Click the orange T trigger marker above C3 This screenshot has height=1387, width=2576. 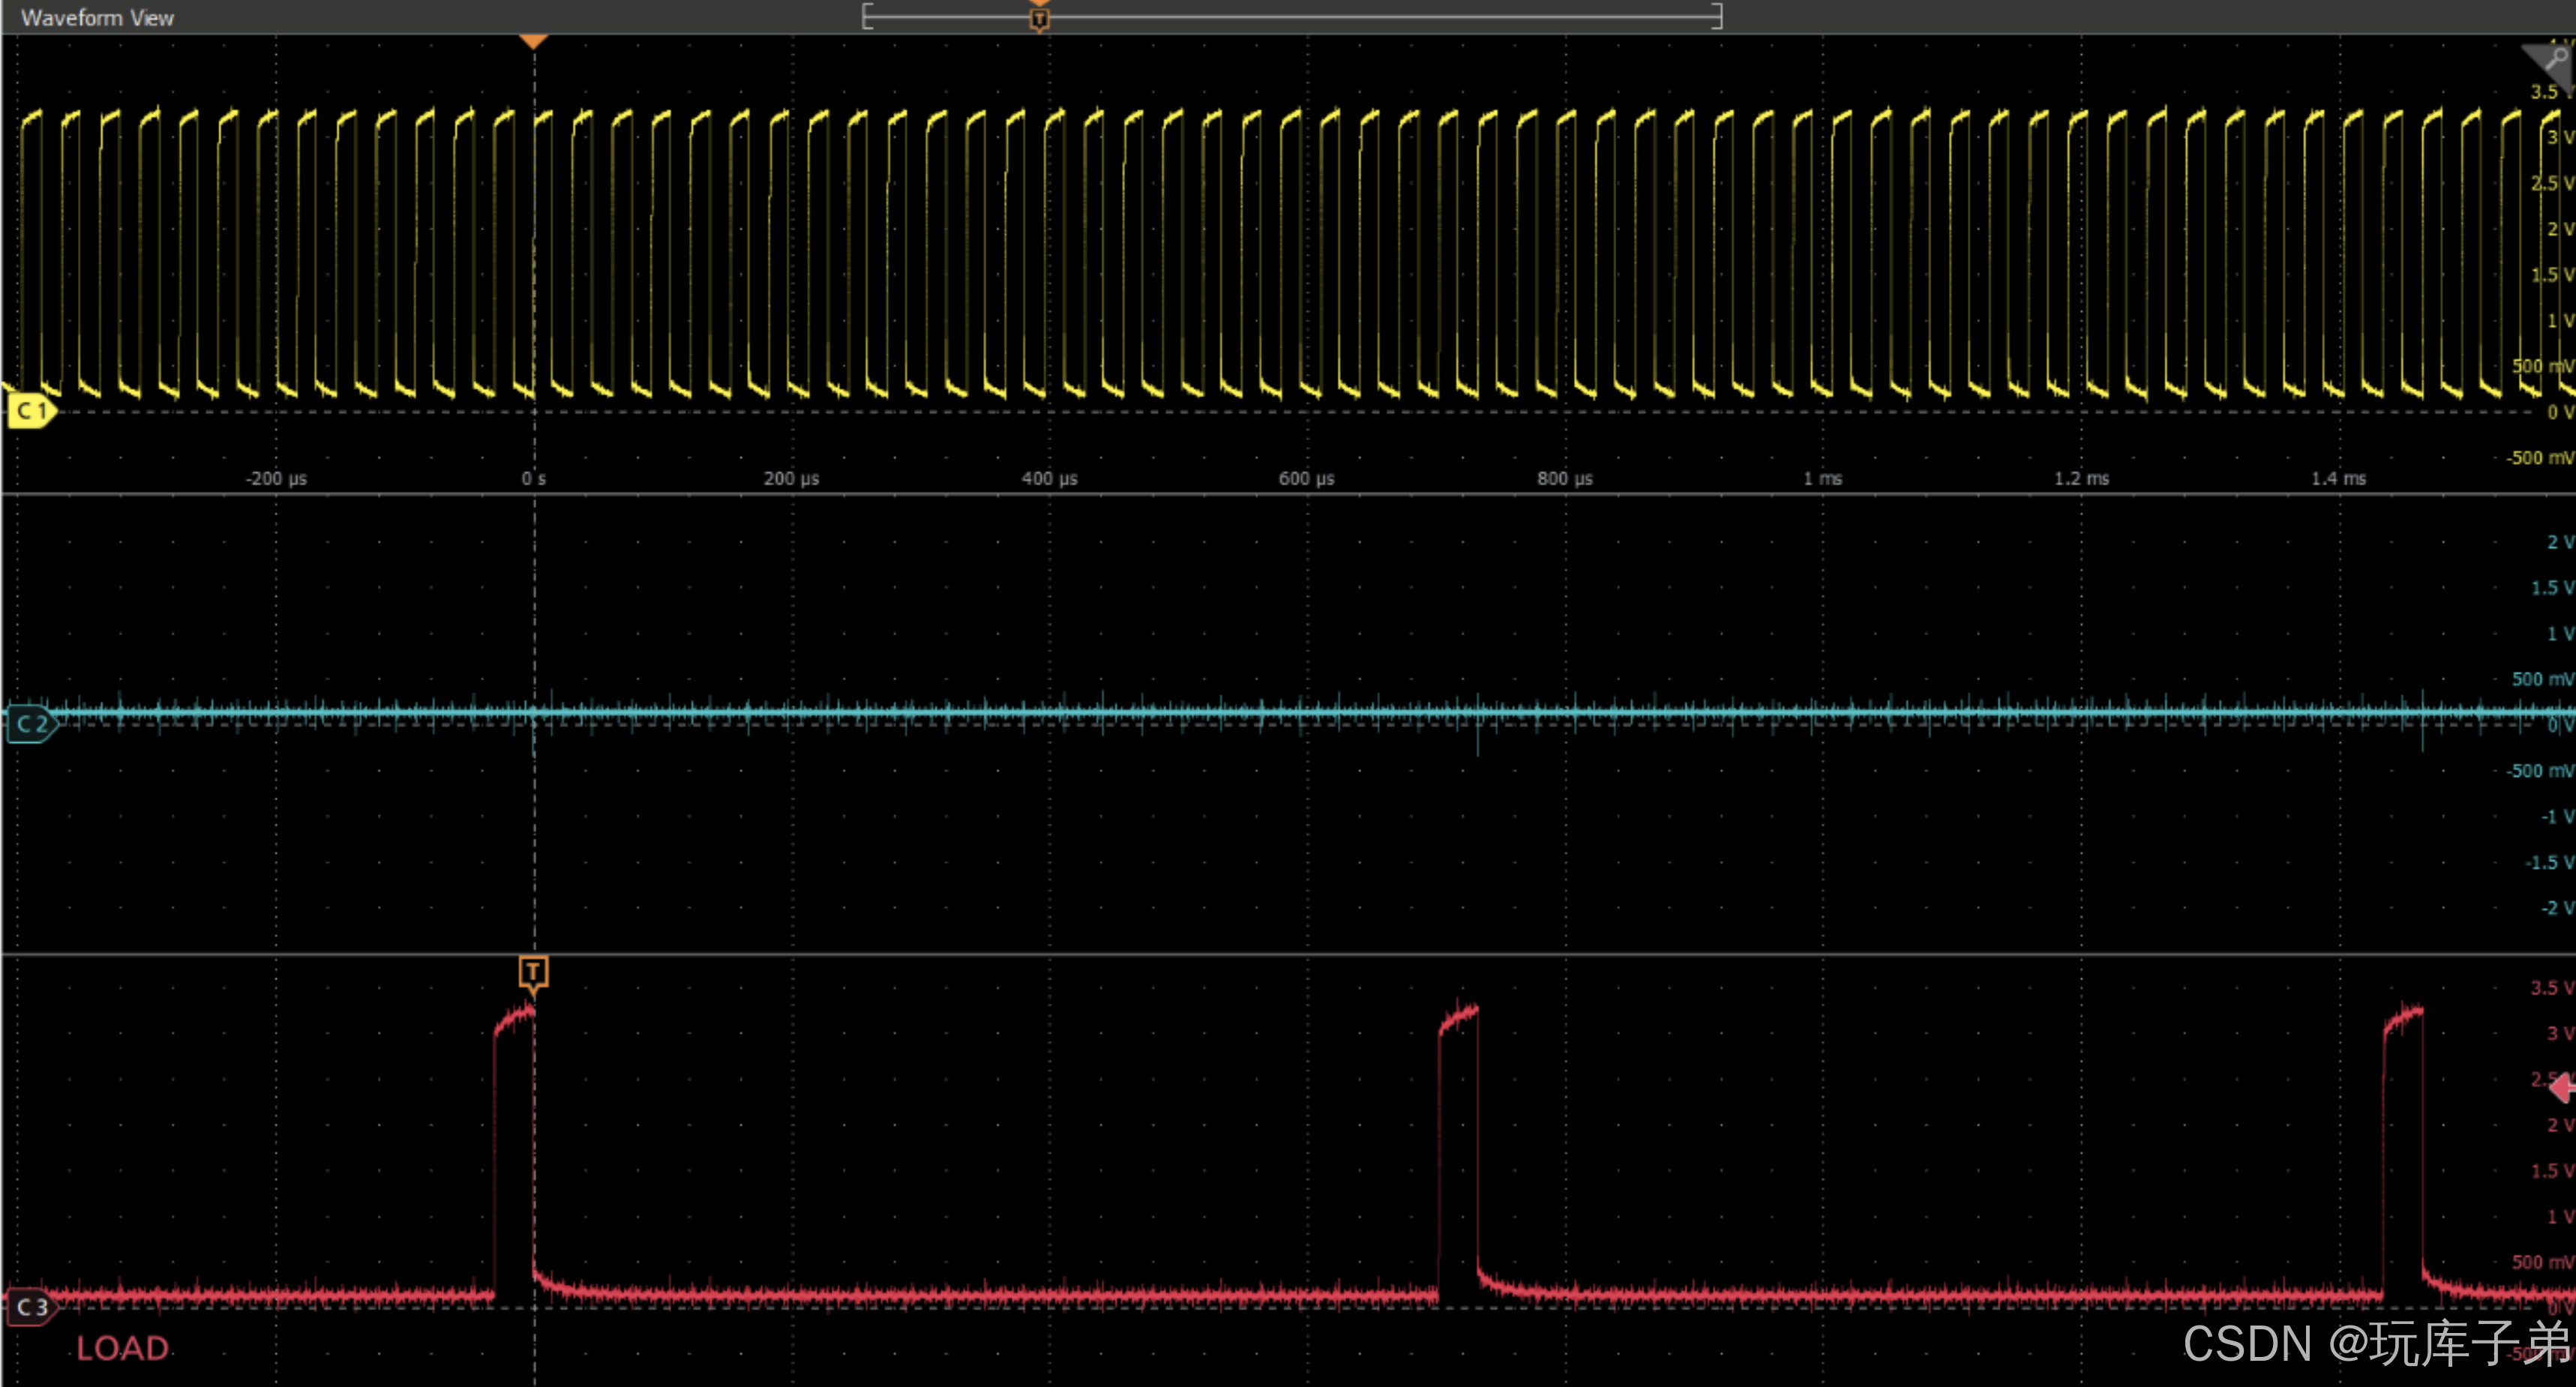533,972
